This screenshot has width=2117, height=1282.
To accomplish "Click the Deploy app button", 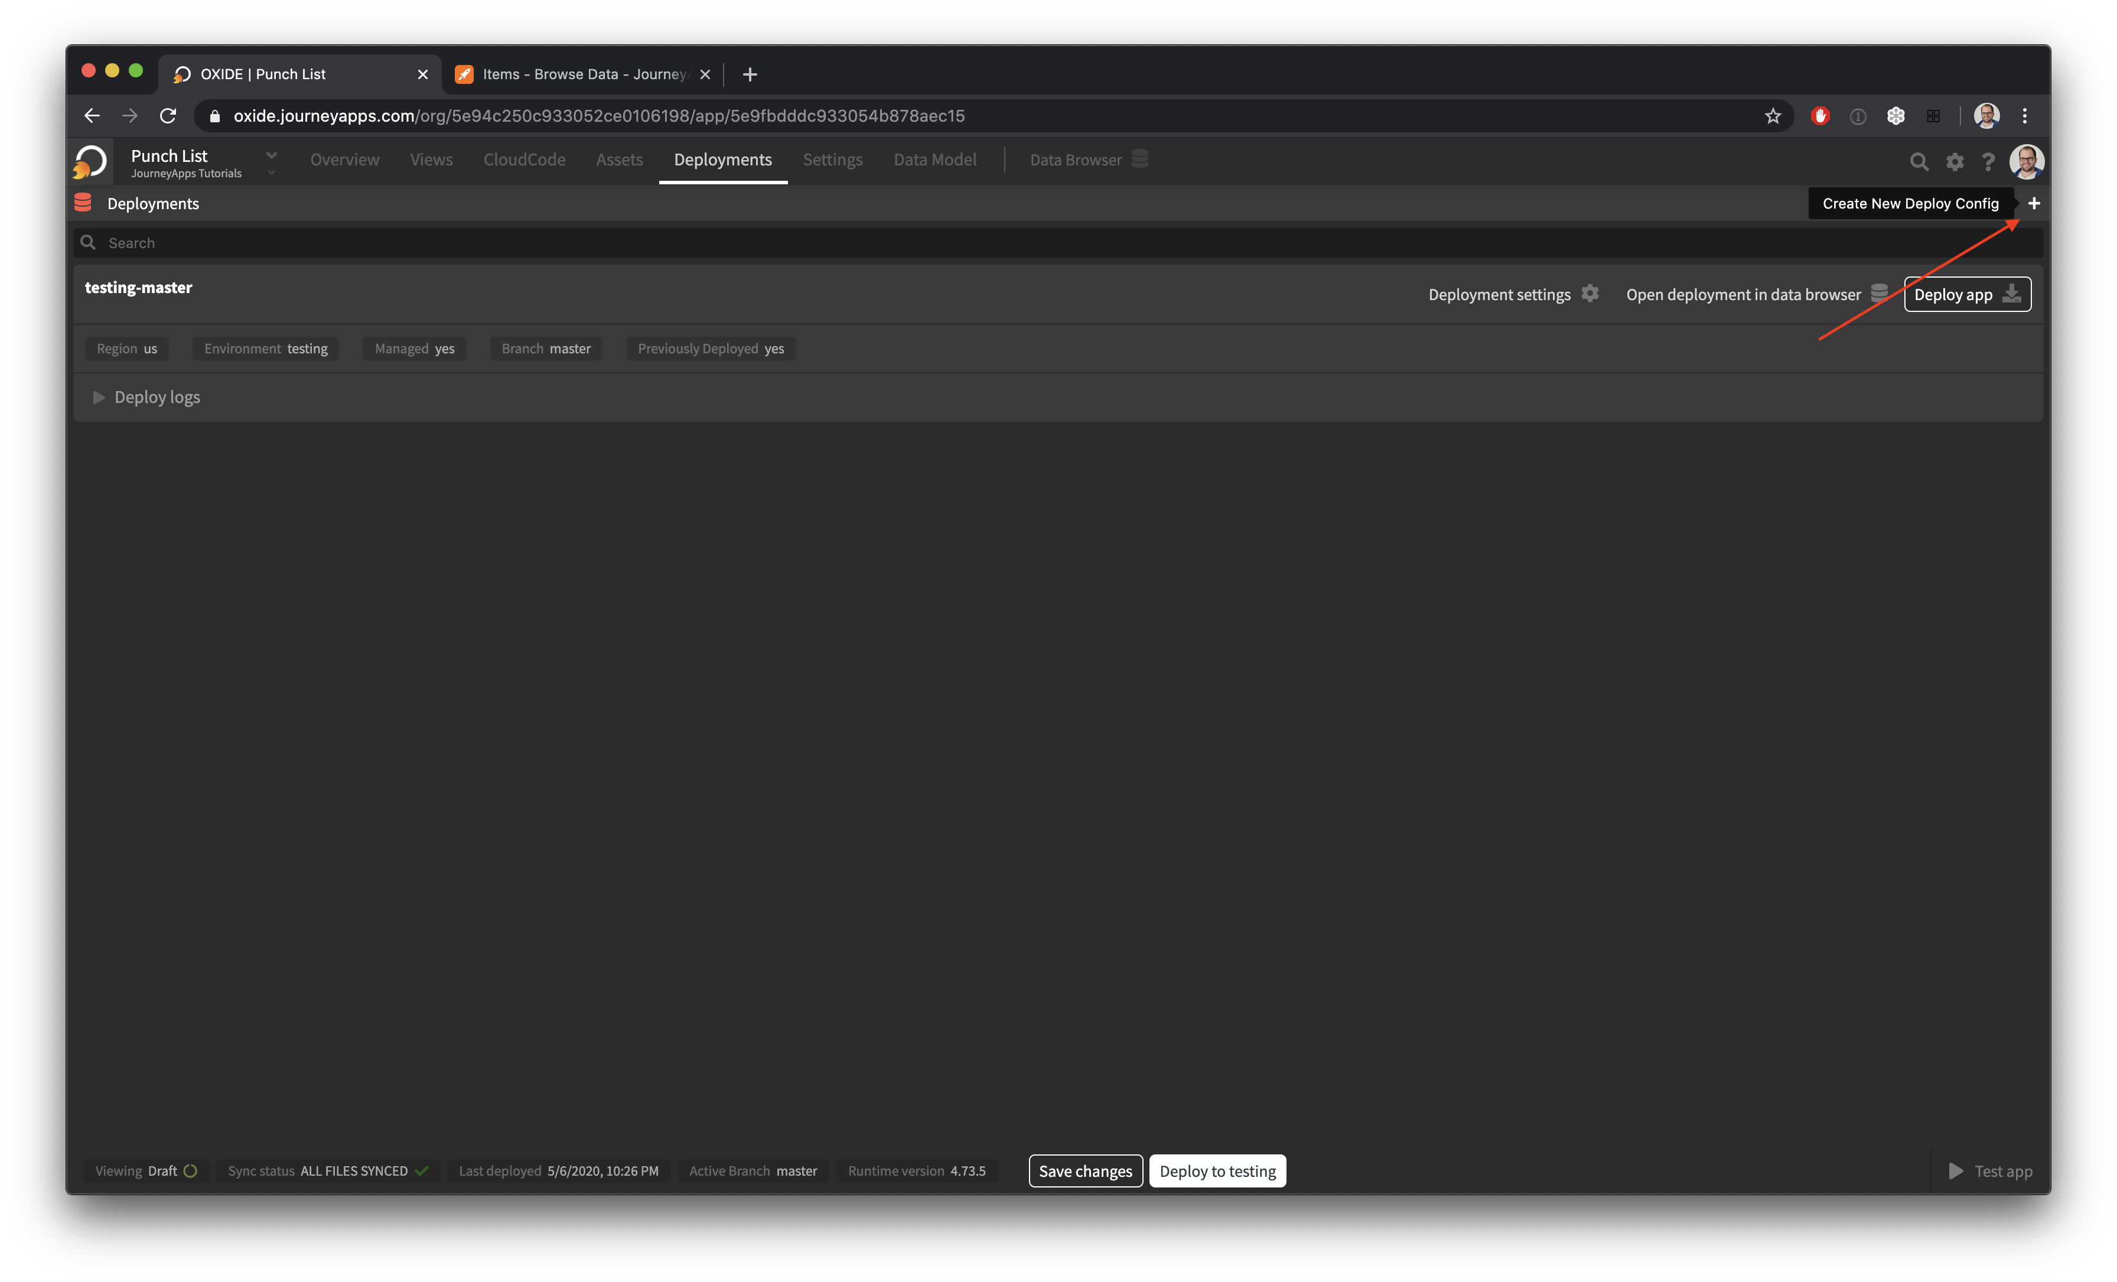I will [x=1966, y=295].
